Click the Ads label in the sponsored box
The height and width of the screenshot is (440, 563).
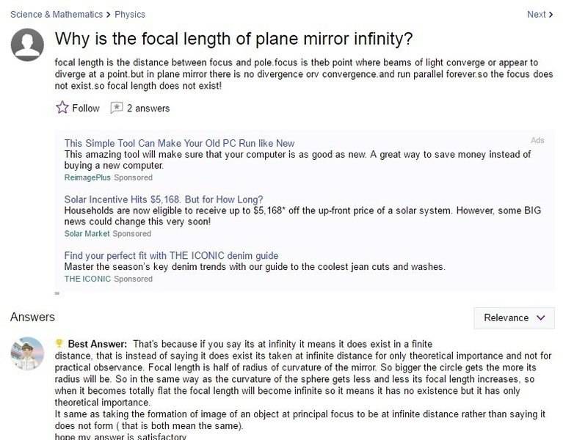coord(537,140)
